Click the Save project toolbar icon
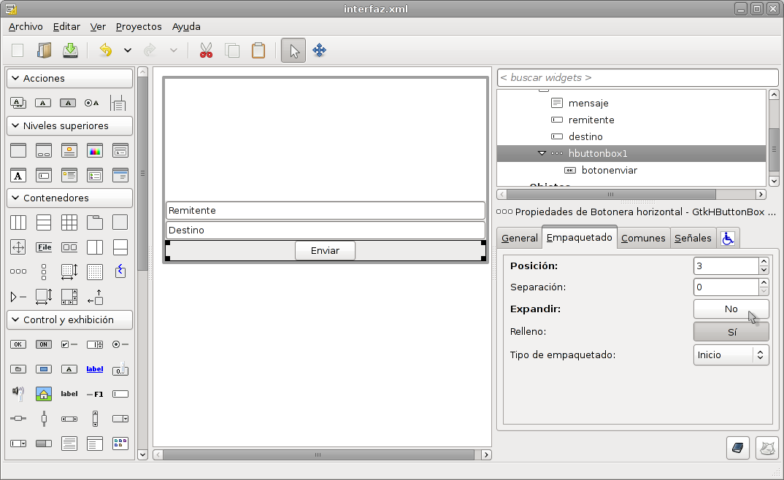 click(x=70, y=50)
